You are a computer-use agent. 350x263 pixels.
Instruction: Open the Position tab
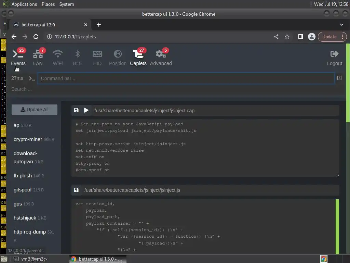(x=118, y=57)
